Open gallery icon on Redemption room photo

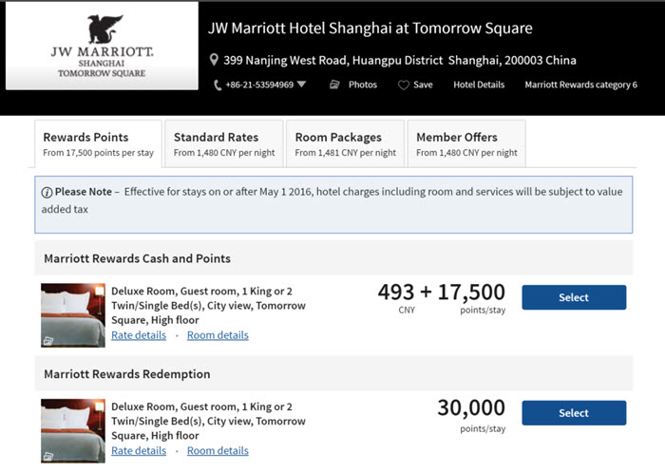click(x=48, y=456)
